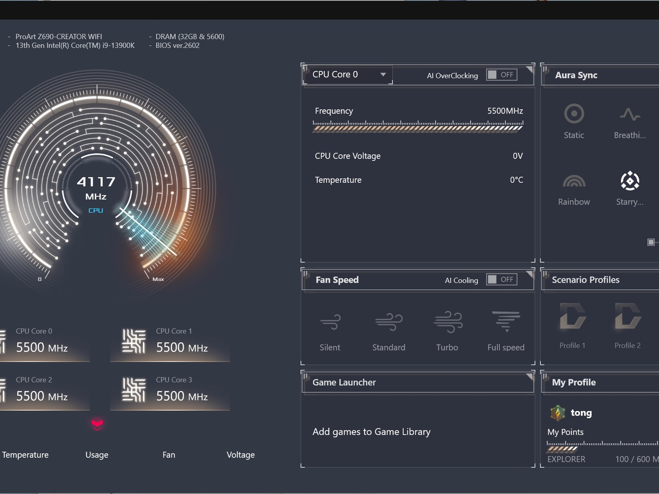Click the Frequency progress bar
Image resolution: width=659 pixels, height=494 pixels.
[418, 129]
